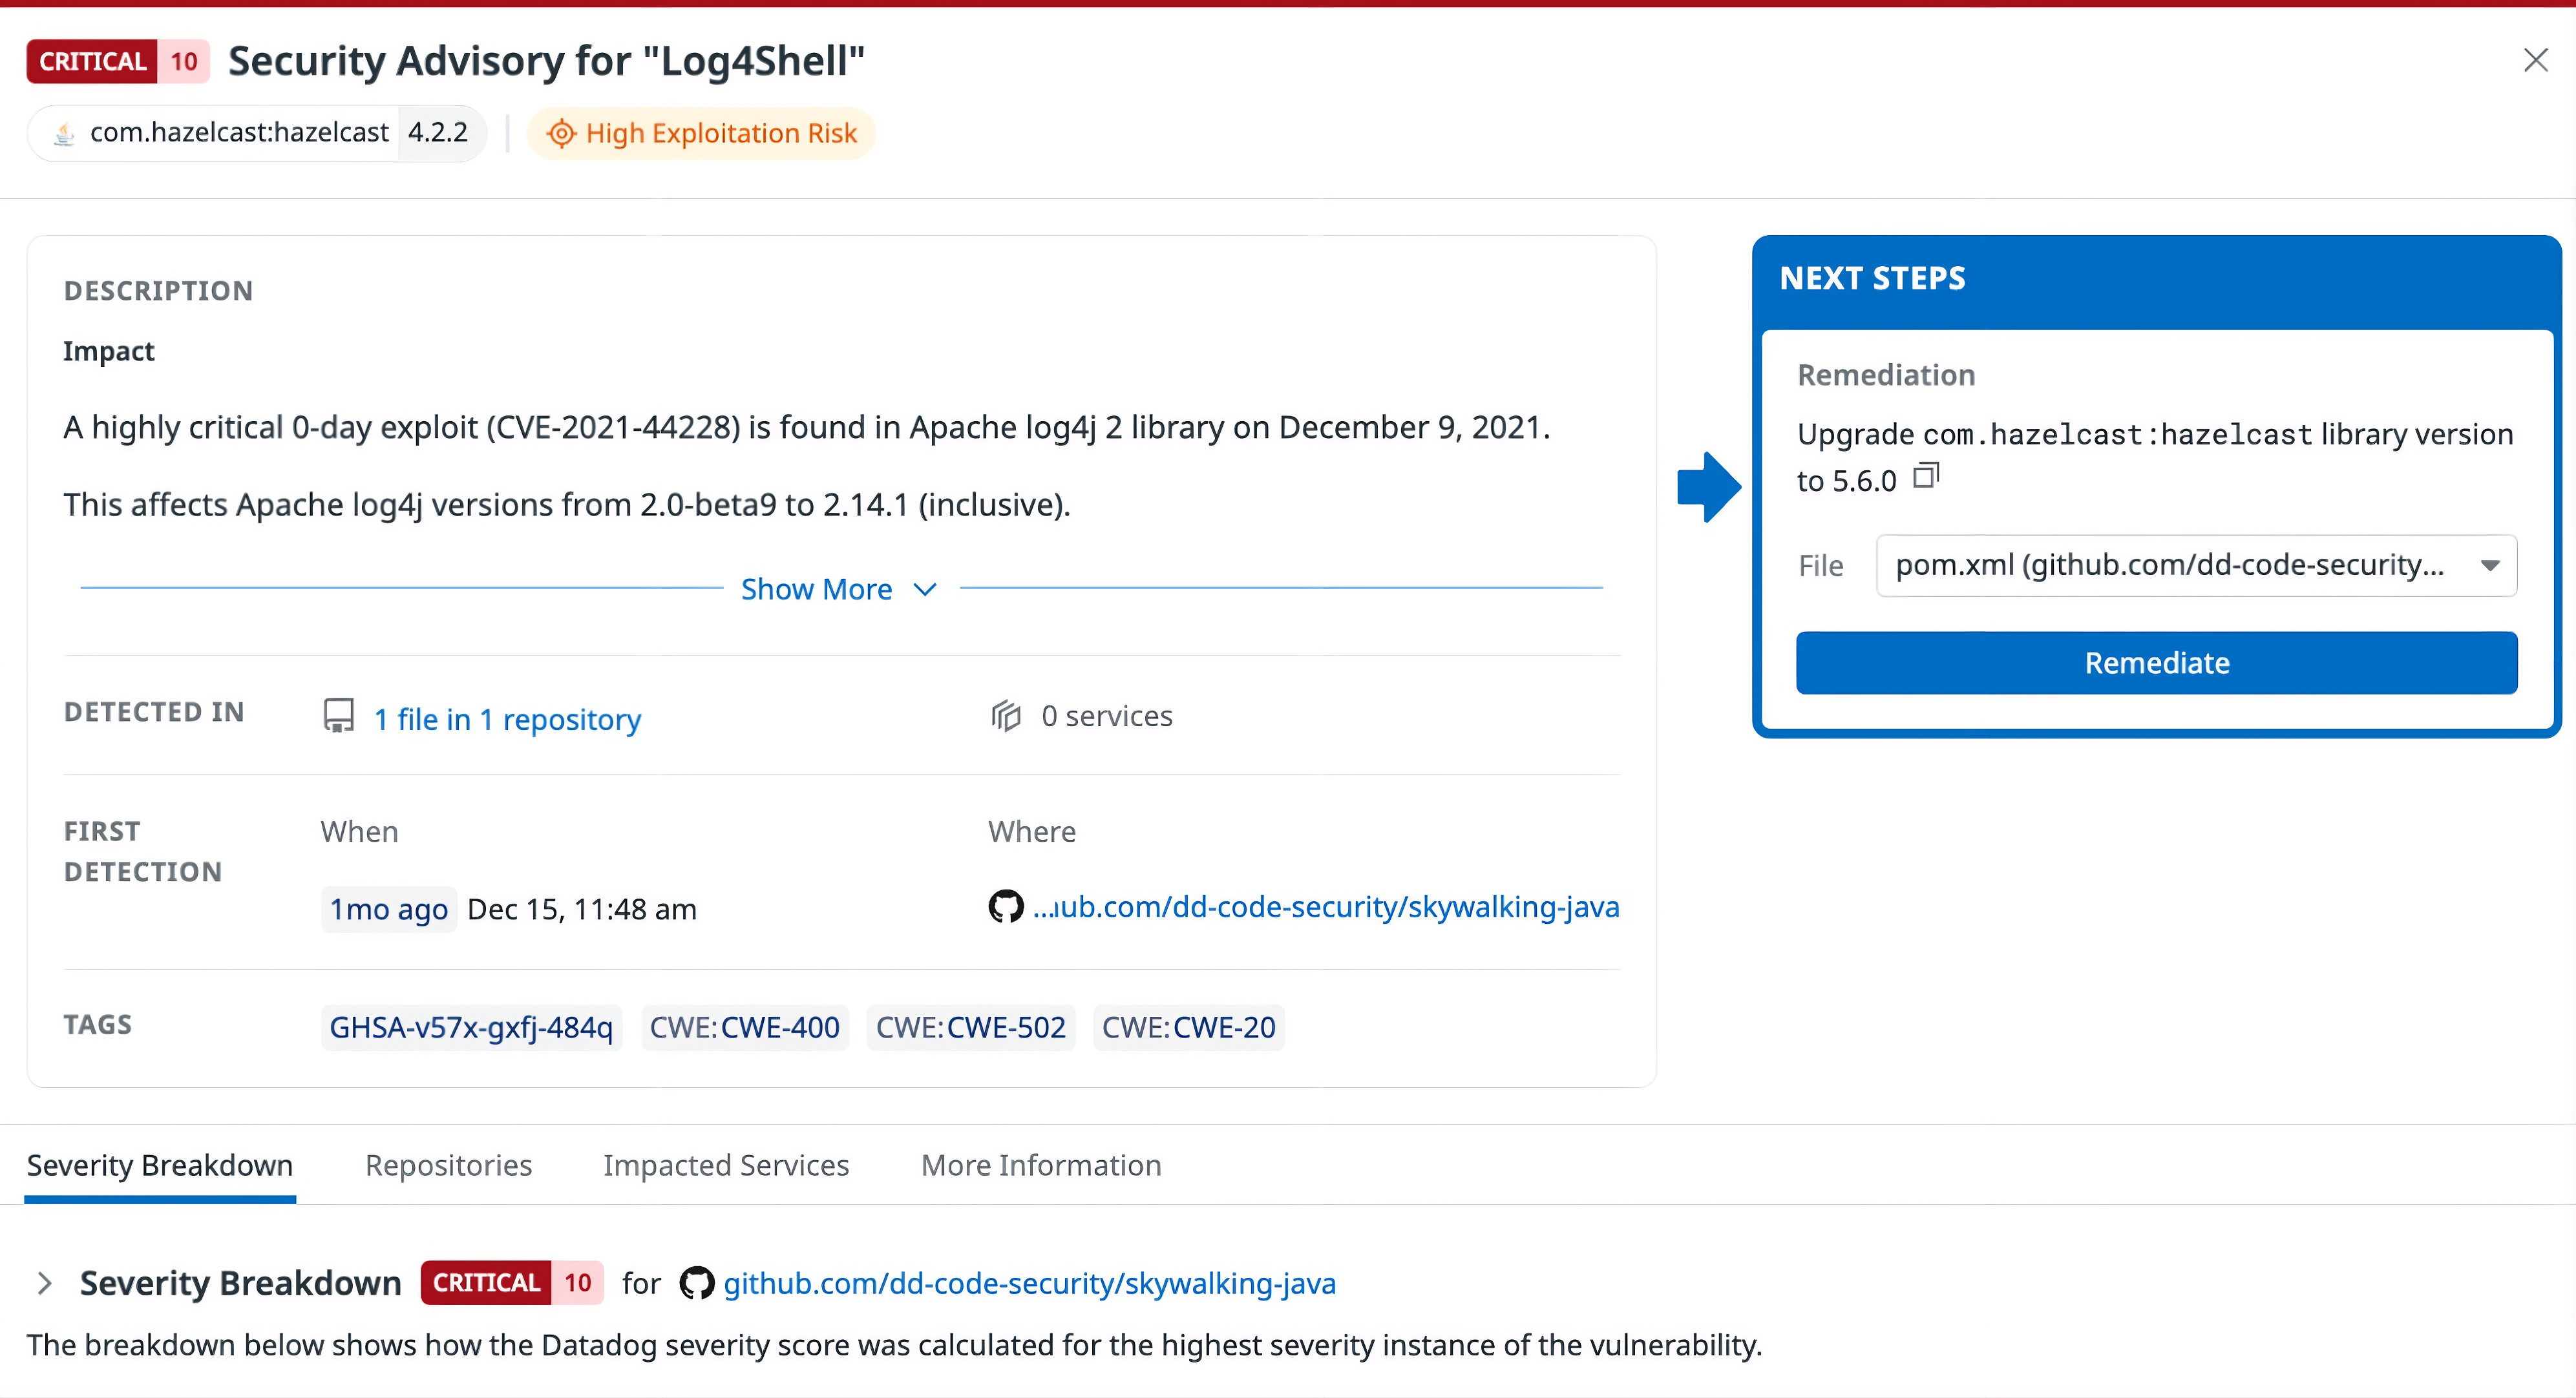This screenshot has width=2576, height=1398.
Task: Select the CWE-502 tag
Action: tap(970, 1027)
